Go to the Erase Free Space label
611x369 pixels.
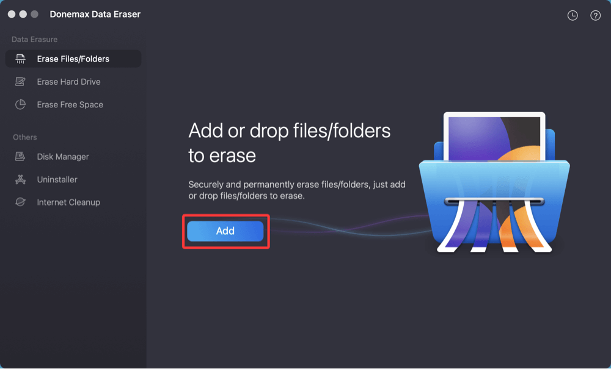[70, 104]
